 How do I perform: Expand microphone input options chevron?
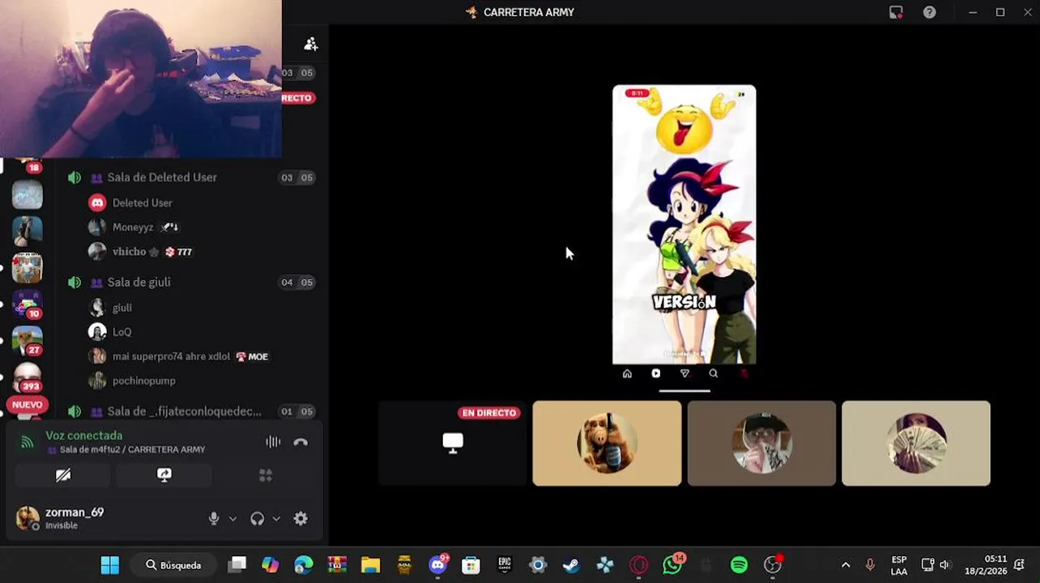[x=232, y=518]
